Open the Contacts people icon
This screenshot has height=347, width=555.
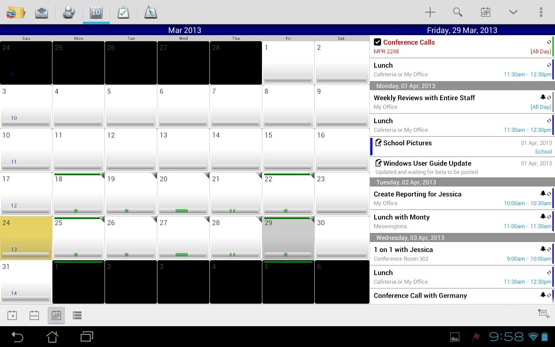click(69, 12)
